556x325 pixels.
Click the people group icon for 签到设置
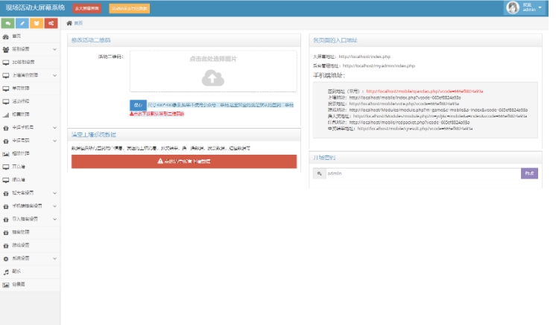point(6,50)
